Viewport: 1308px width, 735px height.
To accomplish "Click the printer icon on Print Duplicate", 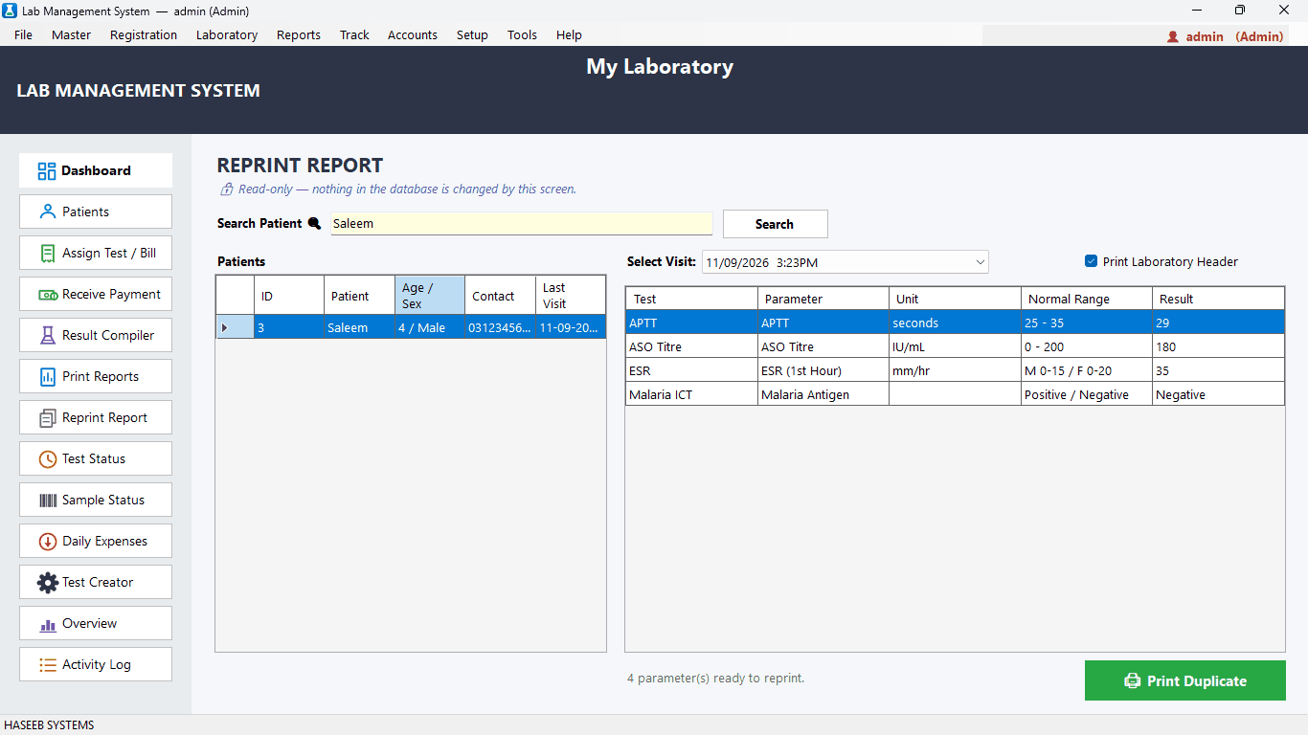I will tap(1132, 680).
